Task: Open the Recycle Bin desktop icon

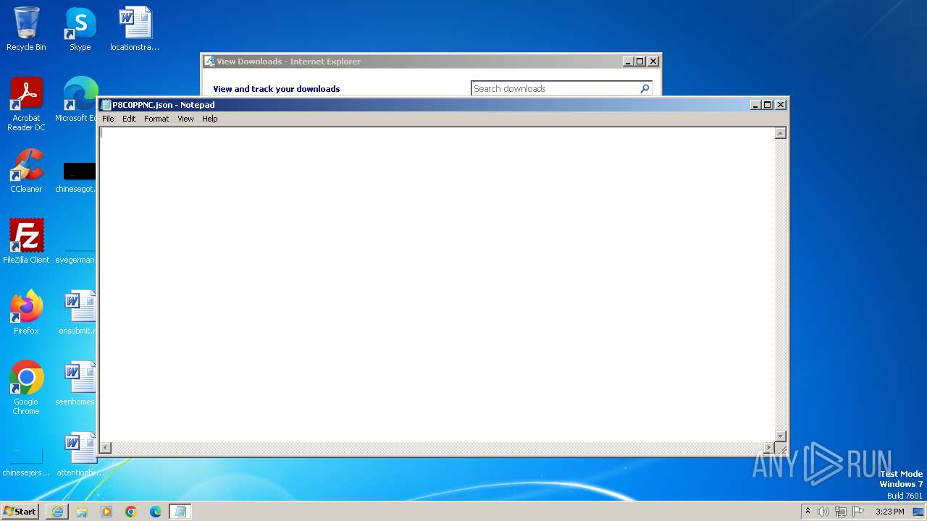Action: (x=26, y=29)
